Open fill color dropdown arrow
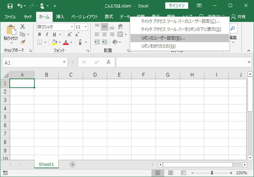This screenshot has width=254, height=177. coord(60,42)
